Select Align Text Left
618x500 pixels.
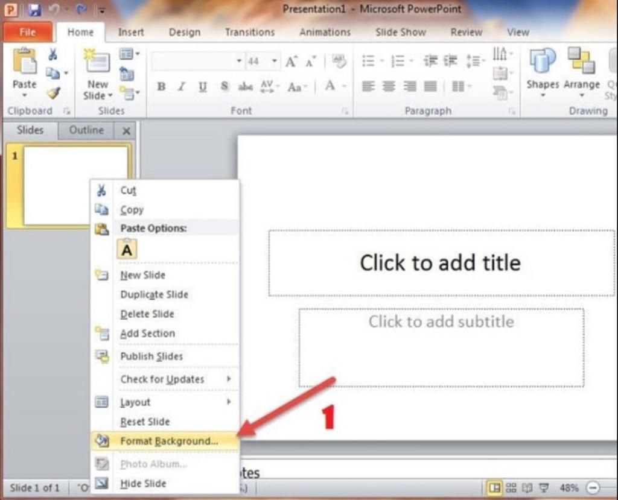(368, 86)
